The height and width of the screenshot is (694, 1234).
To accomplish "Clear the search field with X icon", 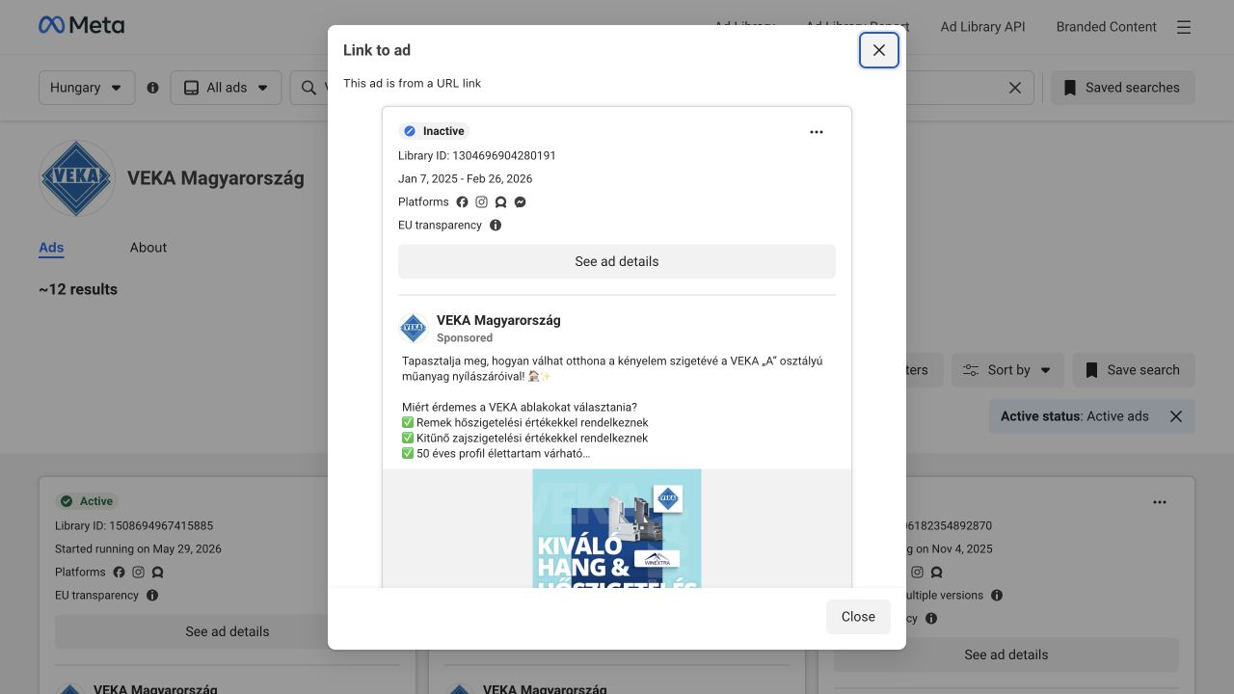I will [1015, 88].
